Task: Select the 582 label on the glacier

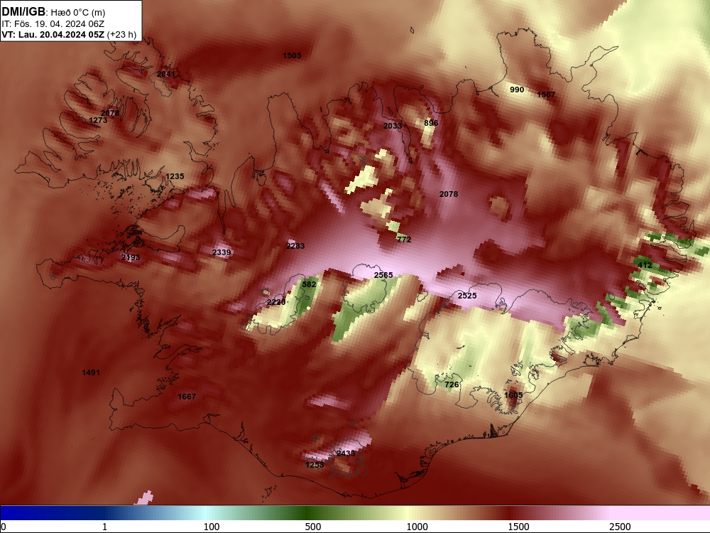Action: 309,284
